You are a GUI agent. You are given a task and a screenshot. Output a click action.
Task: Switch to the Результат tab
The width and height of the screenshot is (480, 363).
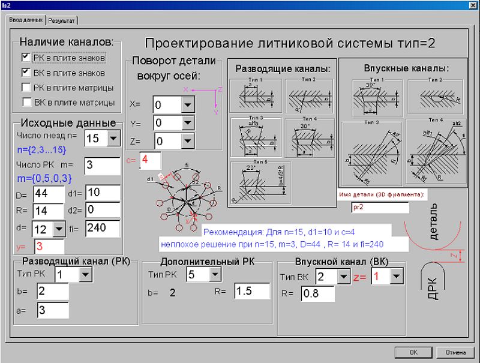[62, 20]
